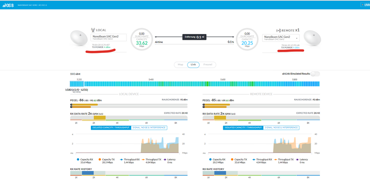Toggle remote Throughput TX legend series

pyautogui.click(x=284, y=160)
